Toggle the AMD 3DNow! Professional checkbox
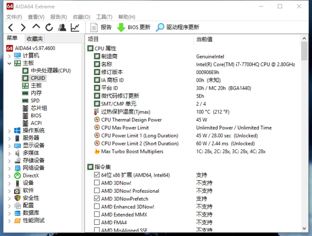 click(x=97, y=191)
